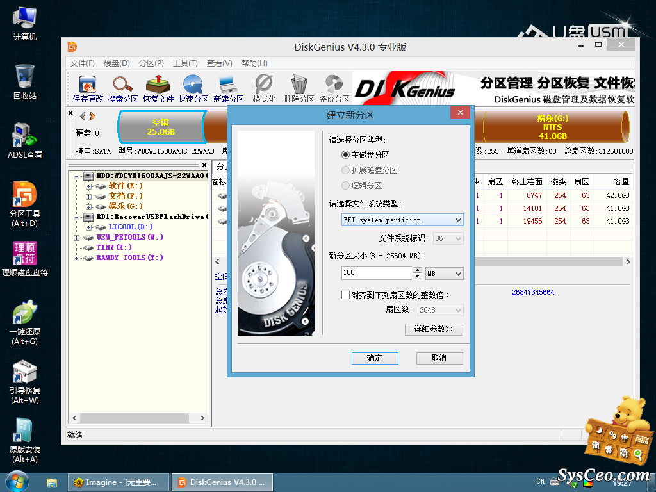Click the Save Changes (保存更改) toolbar icon
The height and width of the screenshot is (492, 656).
tap(88, 88)
